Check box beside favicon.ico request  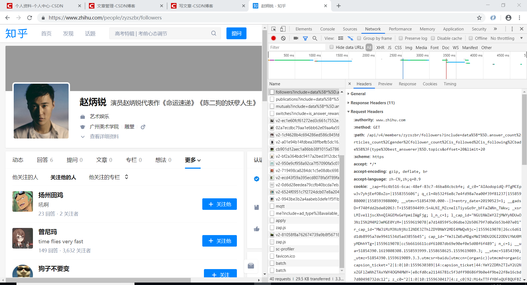pyautogui.click(x=272, y=256)
